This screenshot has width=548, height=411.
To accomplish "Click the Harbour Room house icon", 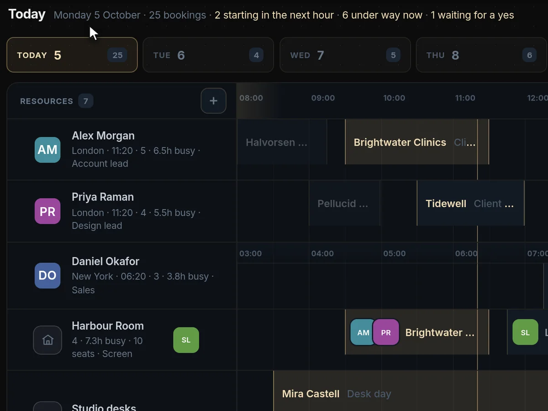I will click(47, 340).
